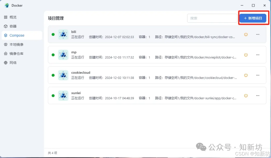Viewport: 271px width, 158px height.
Task: Click the 共 4 项 item count
Action: pos(52,153)
